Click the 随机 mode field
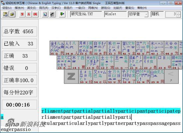This screenshot has height=133, width=183. 157,14
